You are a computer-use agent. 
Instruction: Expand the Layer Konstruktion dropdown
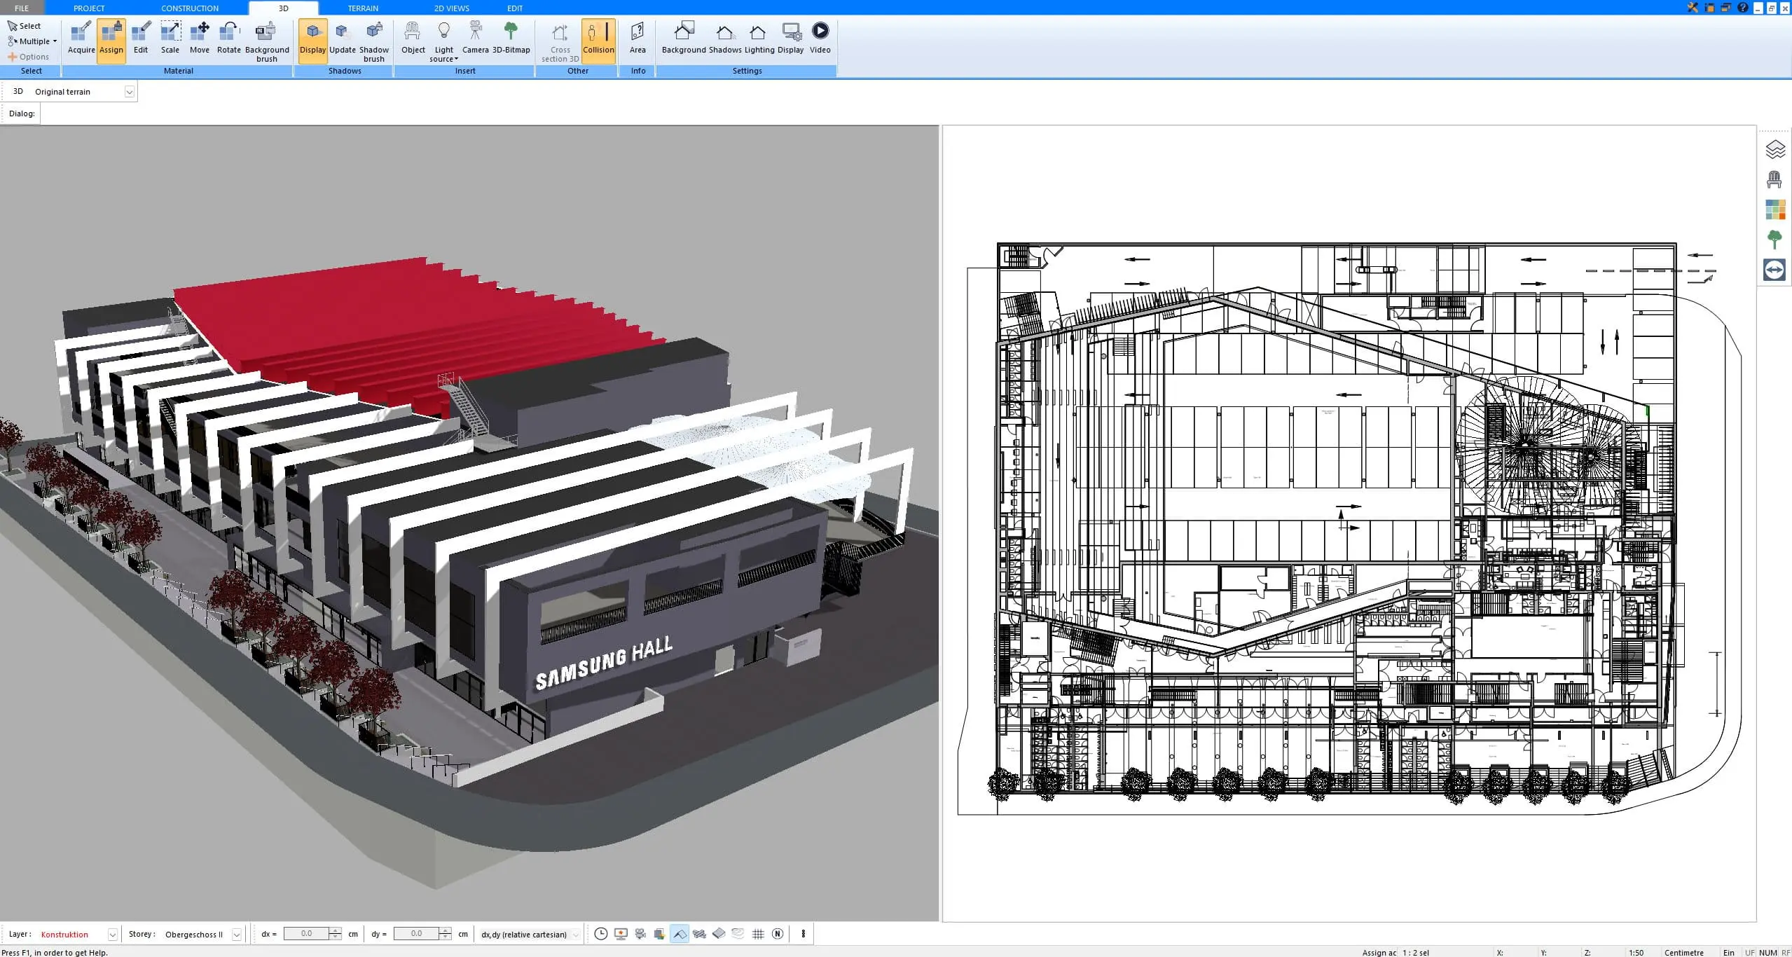112,935
